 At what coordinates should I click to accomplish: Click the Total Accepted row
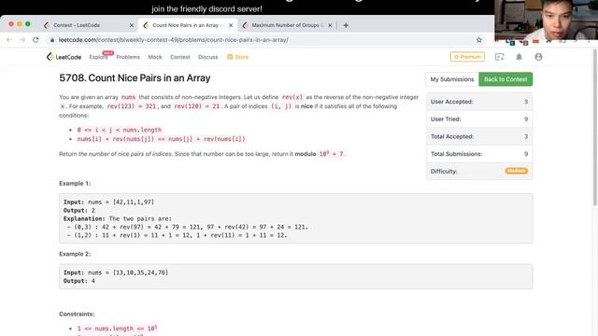479,136
